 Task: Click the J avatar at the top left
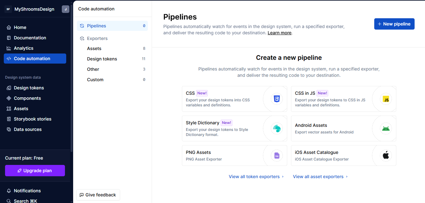tap(66, 9)
